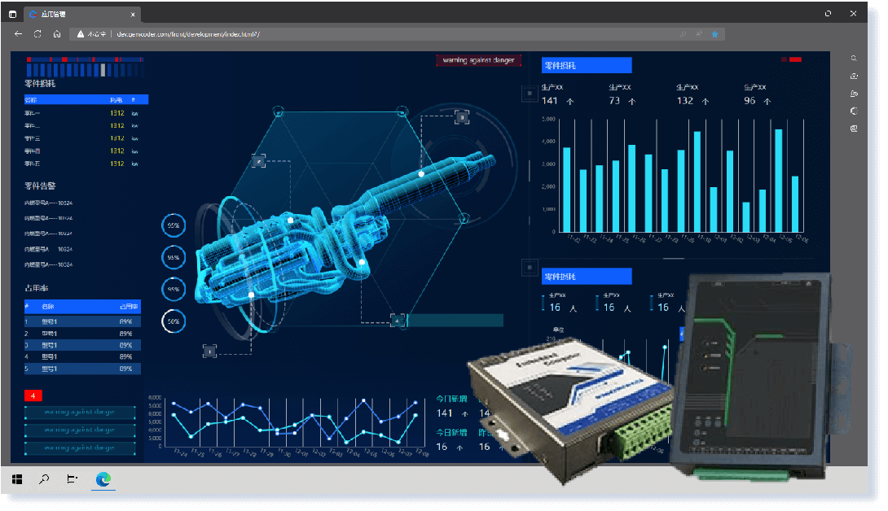Click the up arrow beside value 141
Screen dimensions: 888x511
pos(569,102)
